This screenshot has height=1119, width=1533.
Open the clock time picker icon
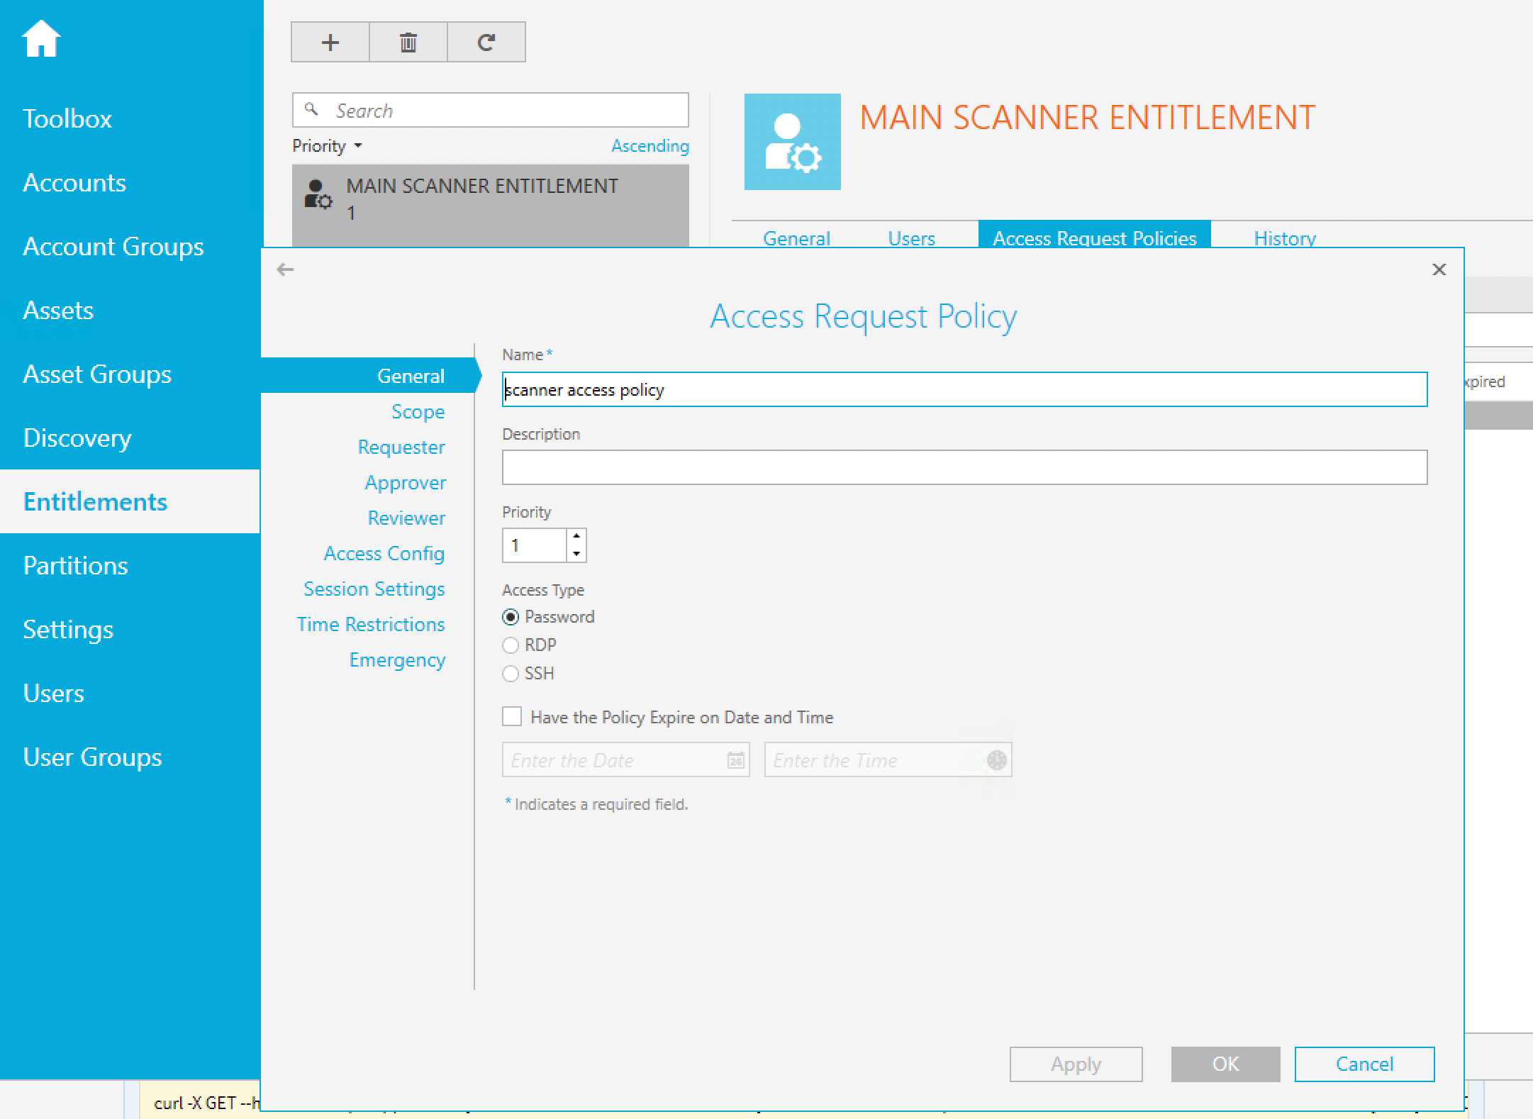[x=997, y=760]
